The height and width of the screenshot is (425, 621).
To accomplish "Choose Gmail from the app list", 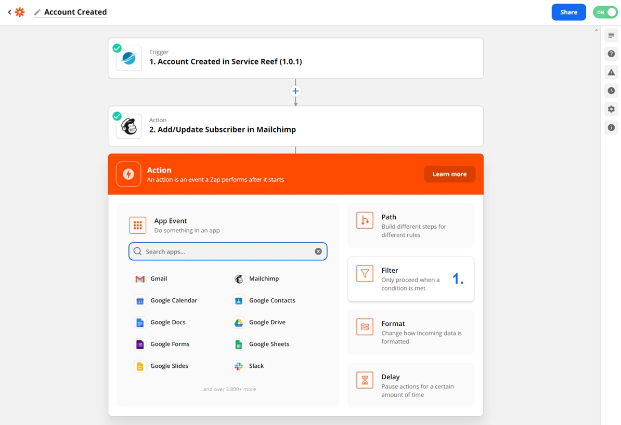I will pos(151,278).
